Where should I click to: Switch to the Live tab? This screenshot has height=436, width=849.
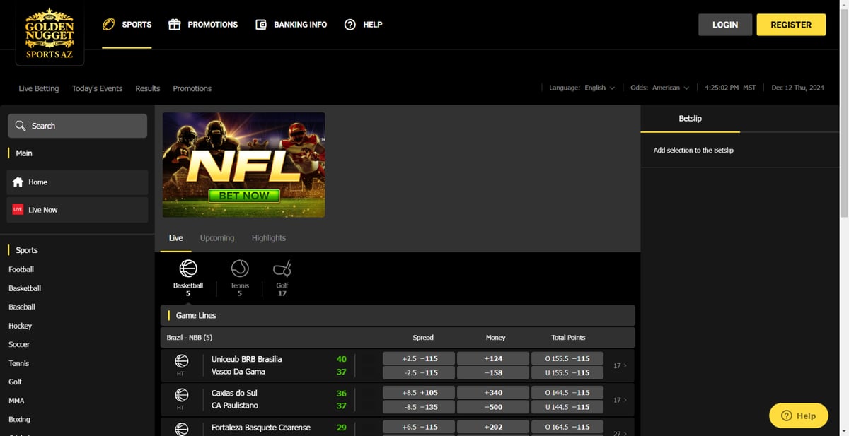coord(175,238)
